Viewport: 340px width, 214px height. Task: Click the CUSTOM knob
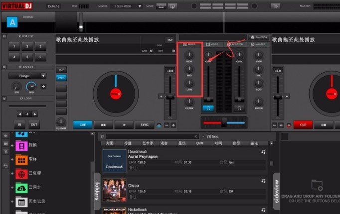click(61, 122)
